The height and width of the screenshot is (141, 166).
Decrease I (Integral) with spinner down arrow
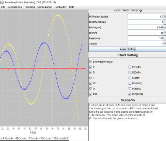165,29
